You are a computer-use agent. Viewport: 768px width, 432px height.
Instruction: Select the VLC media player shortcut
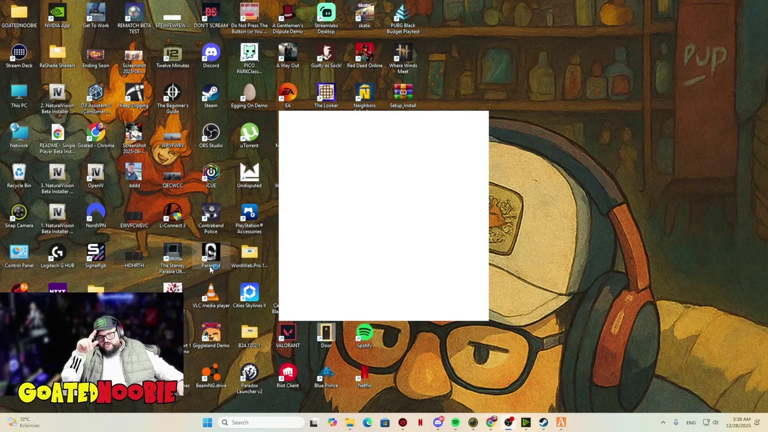[211, 296]
